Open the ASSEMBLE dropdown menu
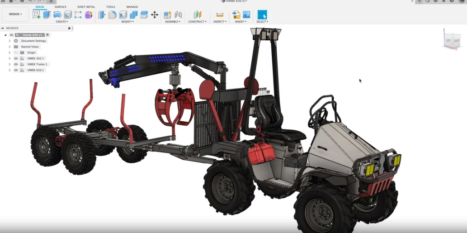Image resolution: width=467 pixels, height=233 pixels. click(x=173, y=22)
